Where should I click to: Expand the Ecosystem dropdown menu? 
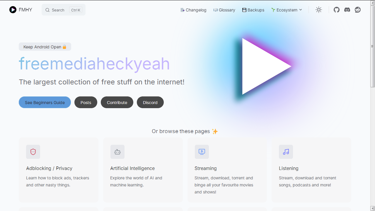click(287, 10)
